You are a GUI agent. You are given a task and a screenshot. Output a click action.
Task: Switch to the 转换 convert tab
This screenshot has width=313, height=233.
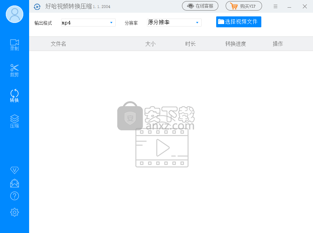(x=15, y=96)
